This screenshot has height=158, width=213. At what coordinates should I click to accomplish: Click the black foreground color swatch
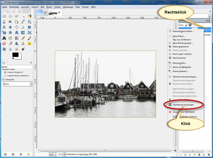pos(15,55)
